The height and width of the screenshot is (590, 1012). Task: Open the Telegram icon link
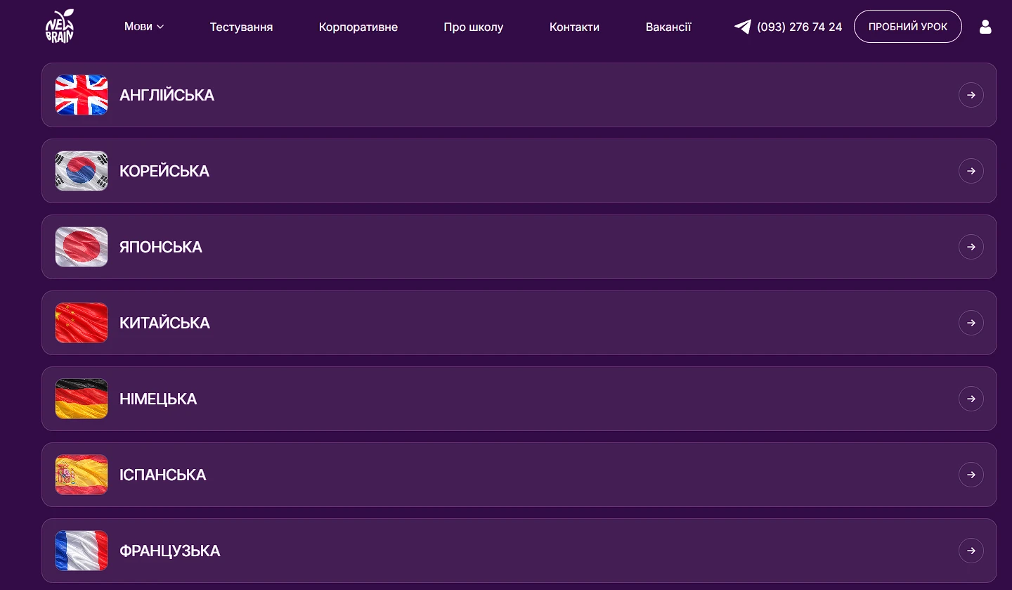[742, 27]
